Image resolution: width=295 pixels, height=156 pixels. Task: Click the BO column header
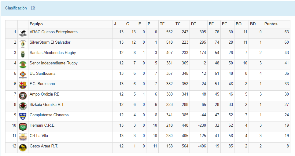coord(238,24)
